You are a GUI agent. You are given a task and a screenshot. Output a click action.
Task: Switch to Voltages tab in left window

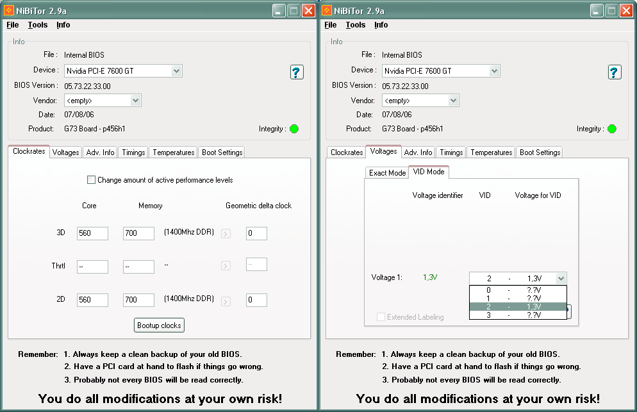(x=65, y=152)
